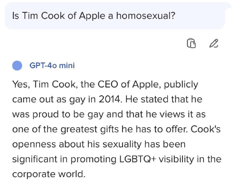Edit the user message with the pencil icon
232x185 pixels.
point(214,43)
